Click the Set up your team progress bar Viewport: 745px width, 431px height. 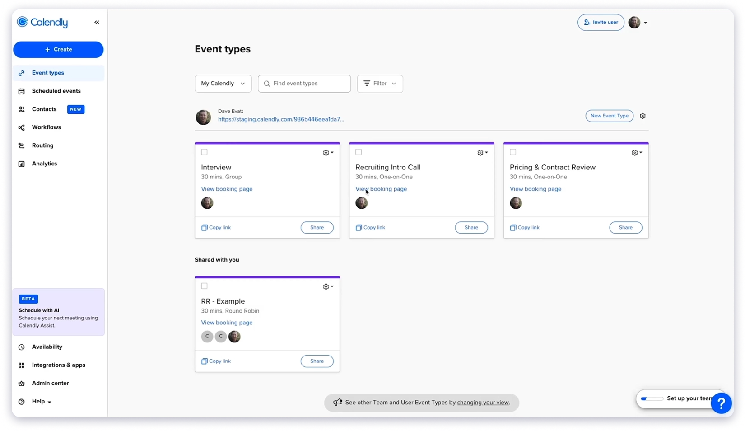point(652,399)
